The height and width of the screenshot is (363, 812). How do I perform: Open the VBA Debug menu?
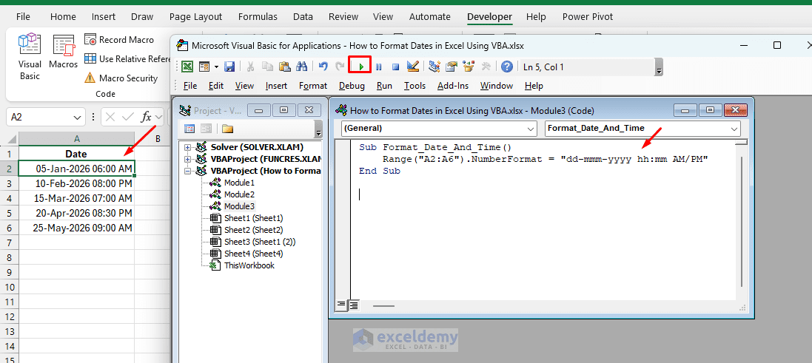tap(352, 86)
